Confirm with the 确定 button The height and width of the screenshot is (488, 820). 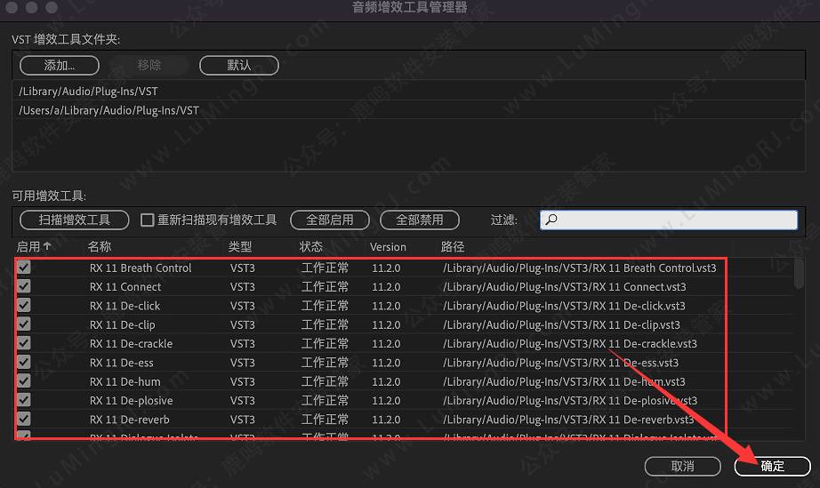coord(772,466)
